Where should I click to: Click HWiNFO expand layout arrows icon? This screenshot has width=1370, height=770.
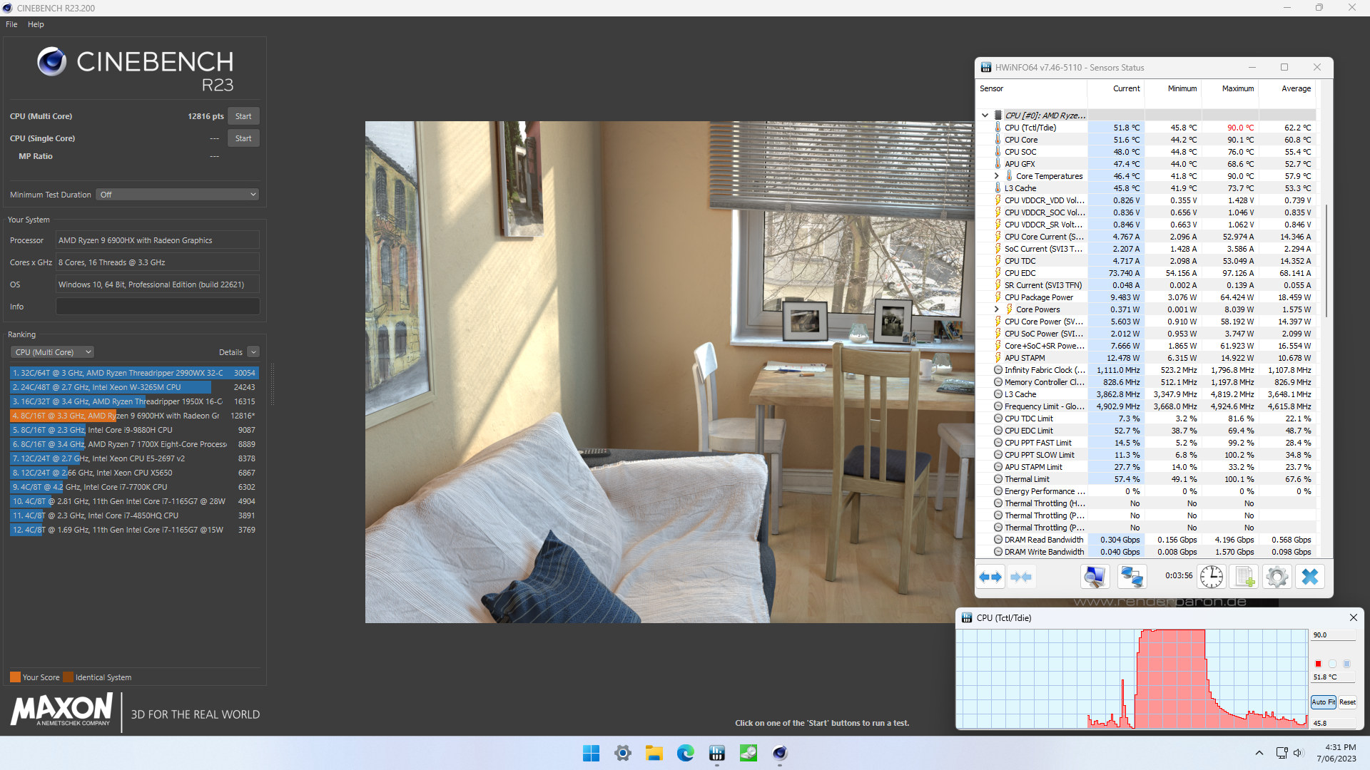[x=990, y=577]
